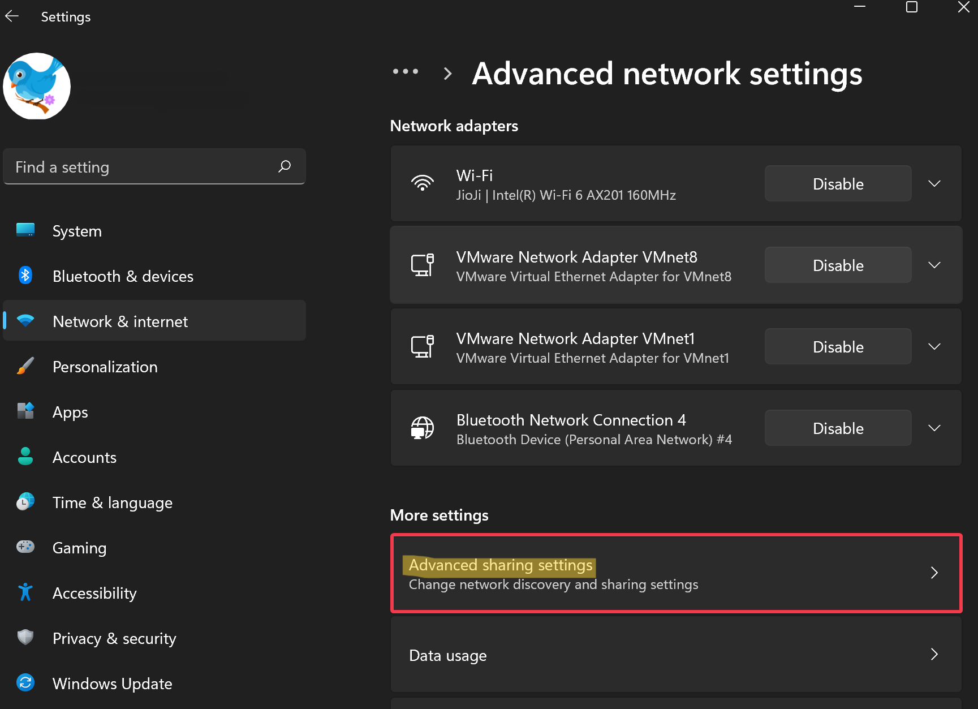The image size is (978, 709).
Task: Click the Bluetooth & devices icon
Action: [x=25, y=276]
